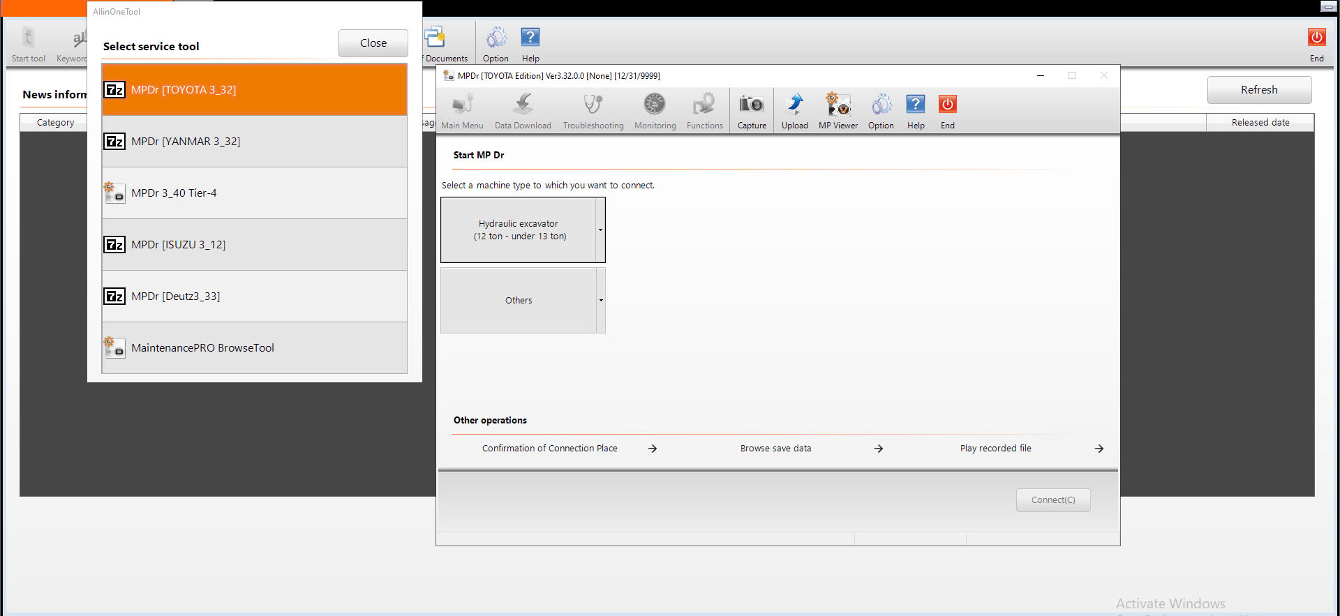Select MPDr 3_40 Tier-4 service tool
The height and width of the screenshot is (616, 1340).
[255, 193]
